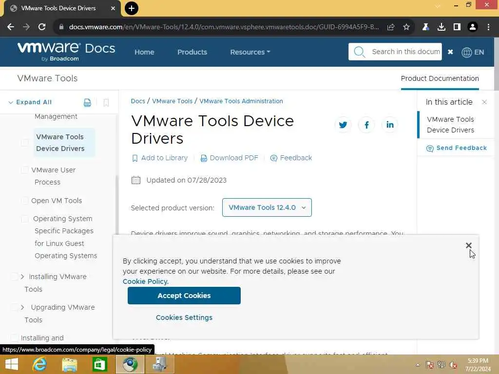Click the VMware Docs logo
Screen dimensions: 499x374
(66, 52)
